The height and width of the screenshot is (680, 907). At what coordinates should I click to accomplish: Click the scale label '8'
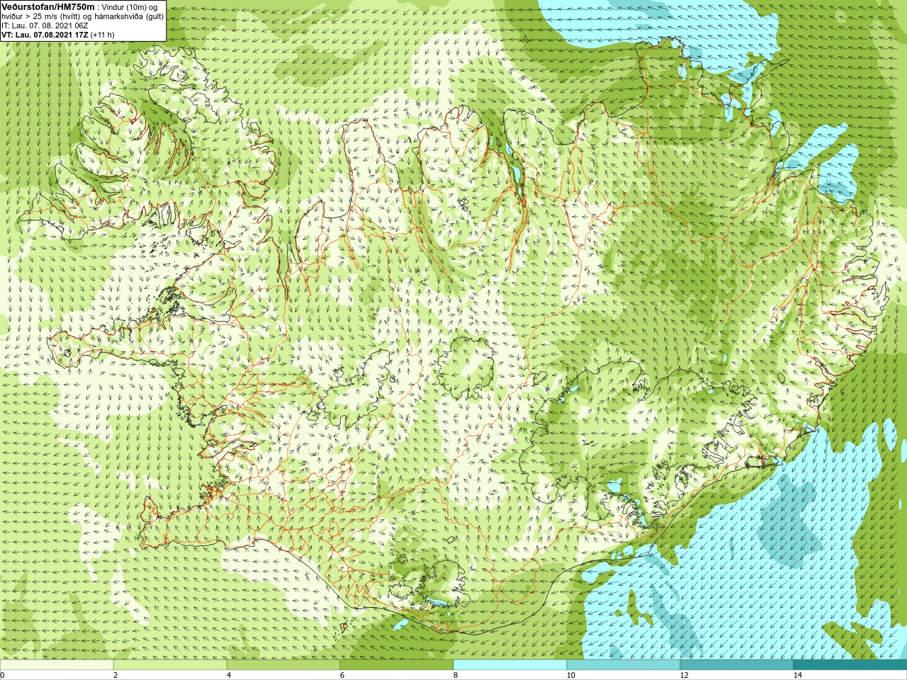tap(455, 675)
